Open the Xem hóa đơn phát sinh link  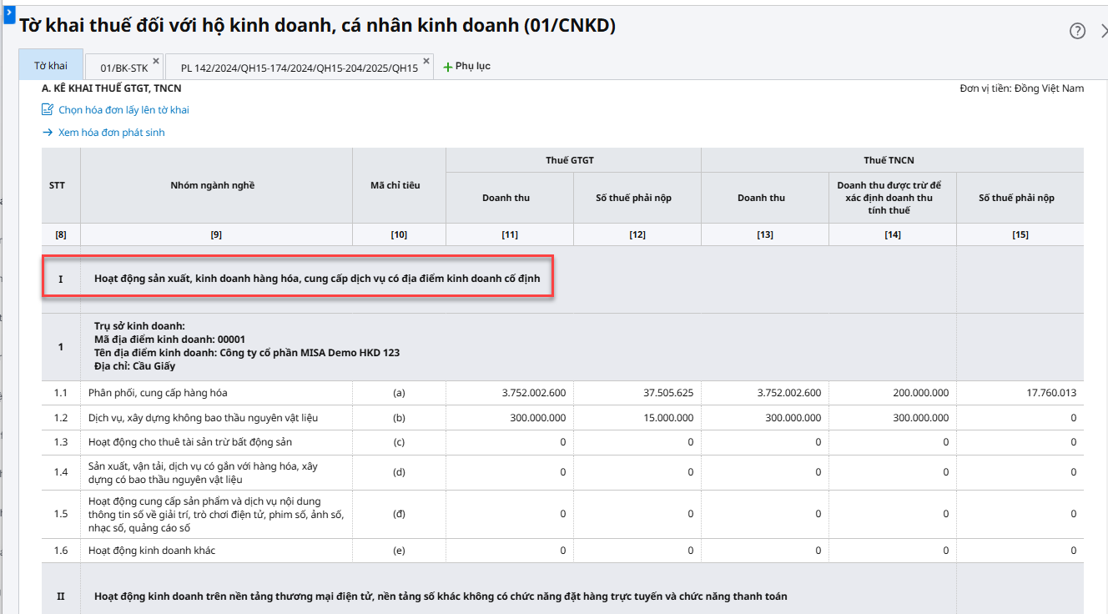click(111, 133)
